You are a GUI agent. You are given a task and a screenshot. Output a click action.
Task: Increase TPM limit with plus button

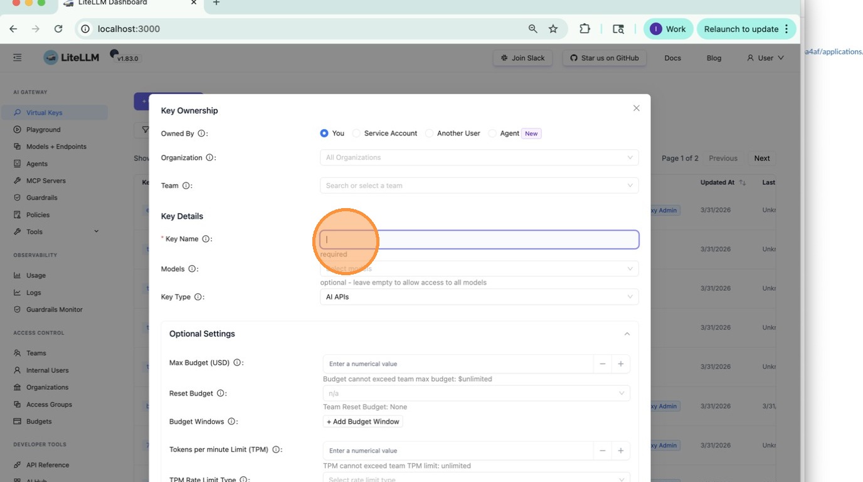pos(621,451)
